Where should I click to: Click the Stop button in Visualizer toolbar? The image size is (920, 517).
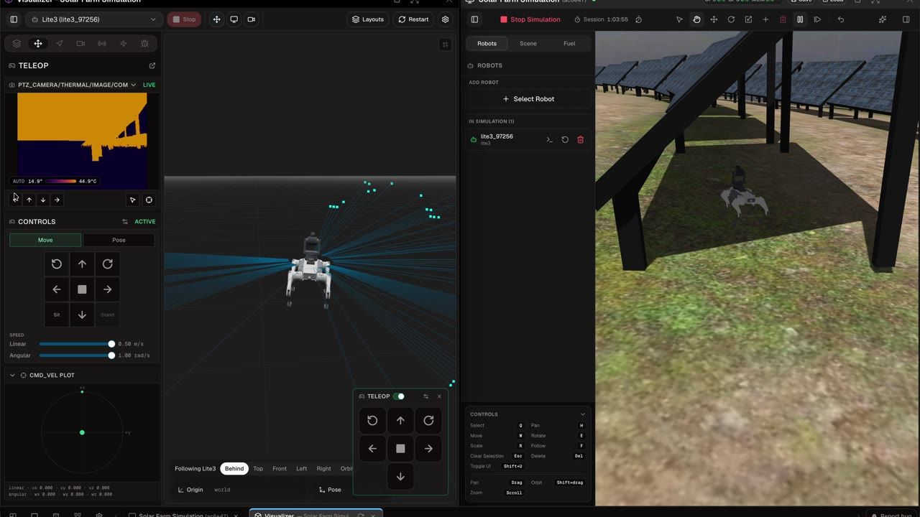click(x=184, y=19)
